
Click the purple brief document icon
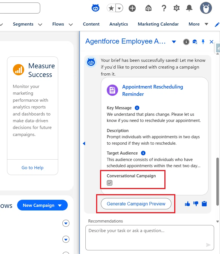click(112, 90)
